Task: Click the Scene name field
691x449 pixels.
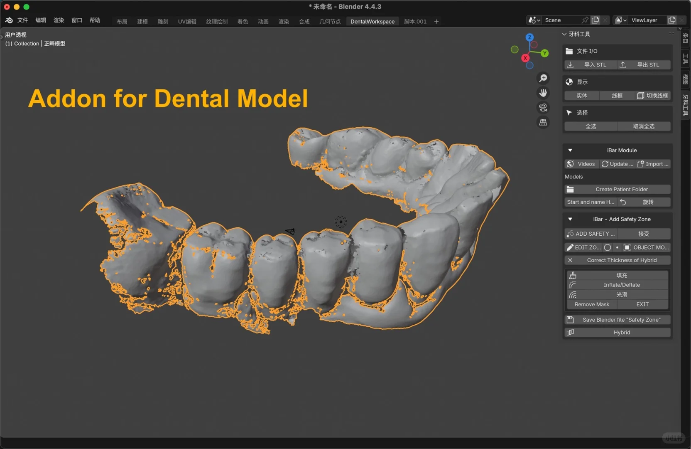Action: click(x=561, y=20)
